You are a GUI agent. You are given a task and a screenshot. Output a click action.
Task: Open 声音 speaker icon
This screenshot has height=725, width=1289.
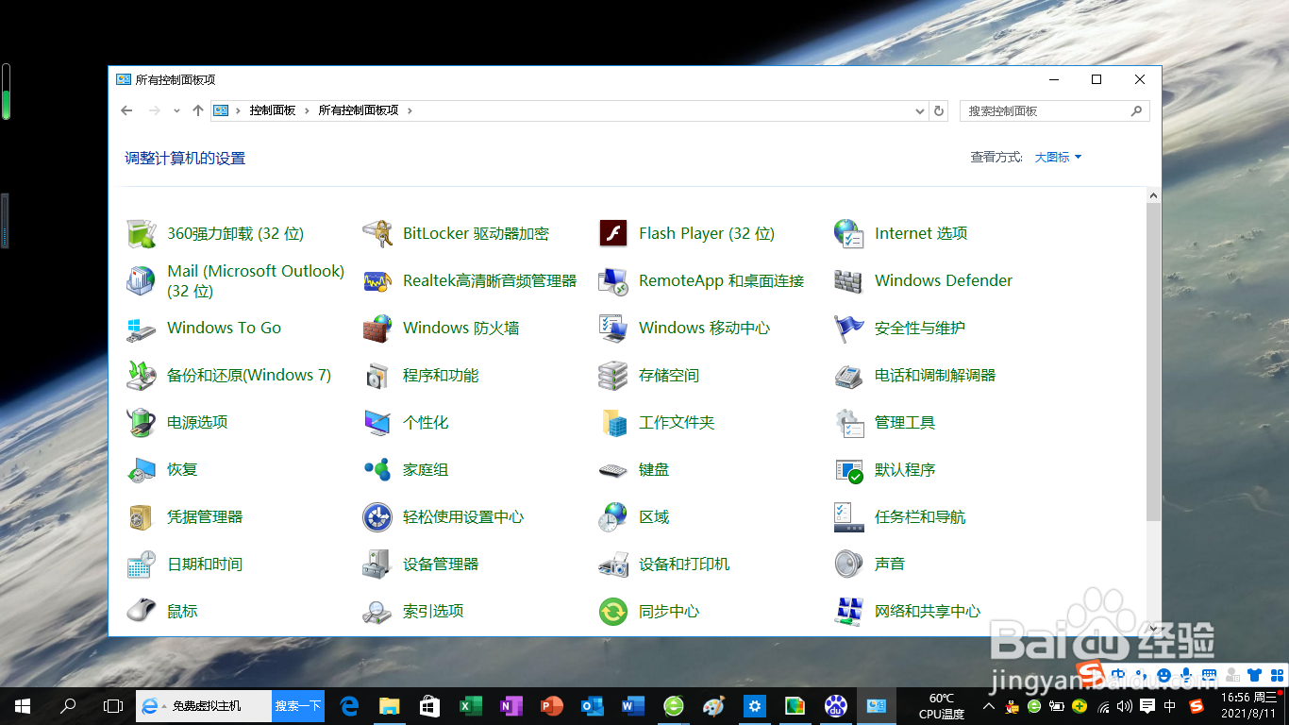pyautogui.click(x=849, y=564)
